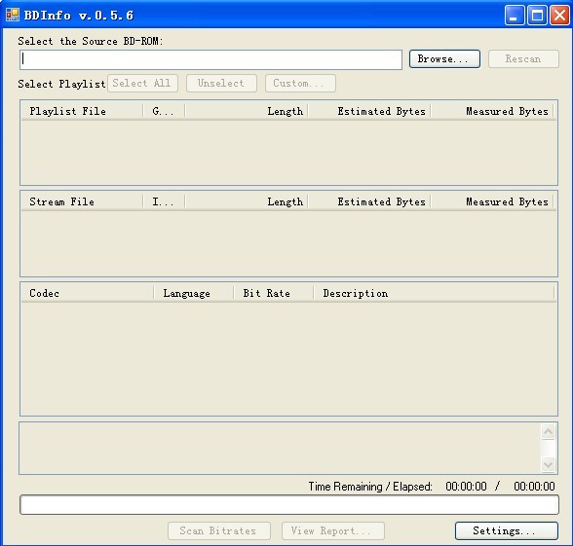The height and width of the screenshot is (546, 573).
Task: Click the View Report button
Action: point(333,530)
